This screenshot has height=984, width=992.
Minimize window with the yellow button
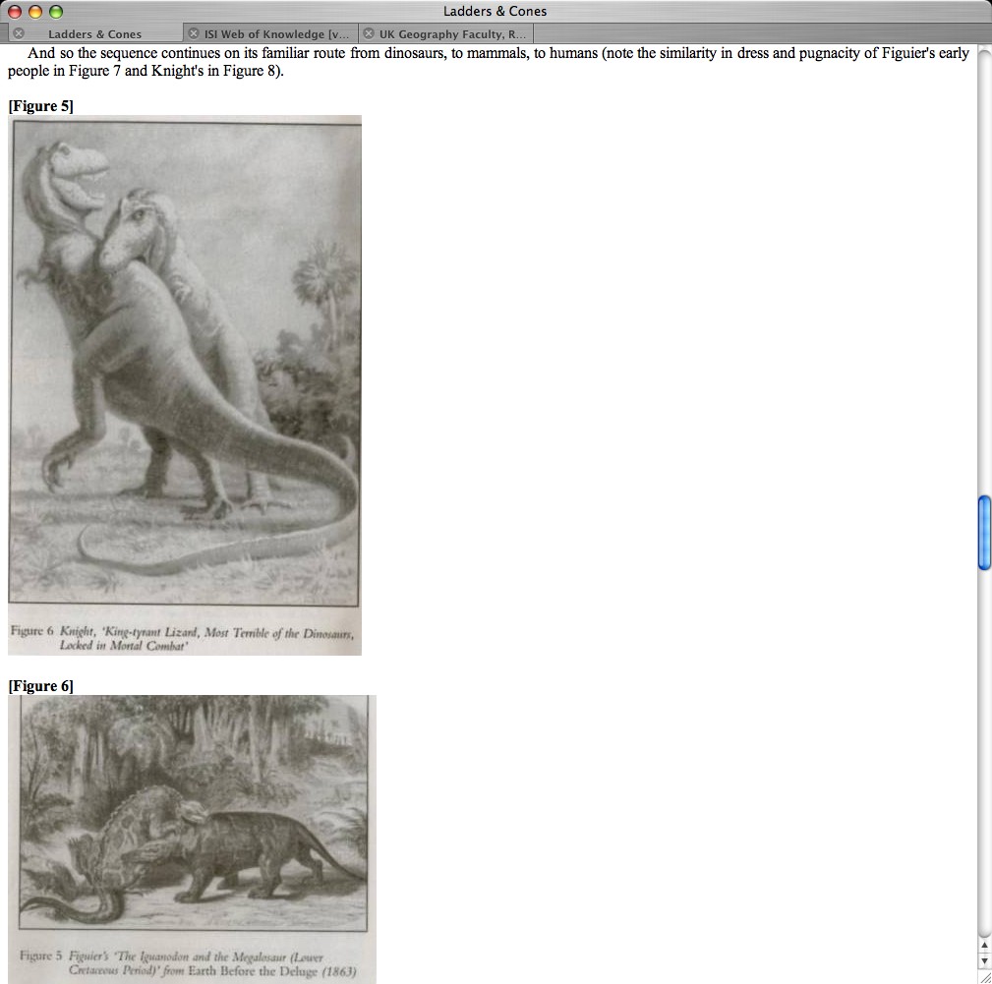(x=35, y=12)
